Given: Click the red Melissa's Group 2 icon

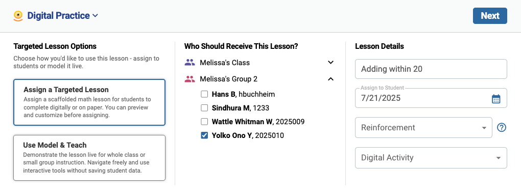Looking at the screenshot, I should pos(190,79).
